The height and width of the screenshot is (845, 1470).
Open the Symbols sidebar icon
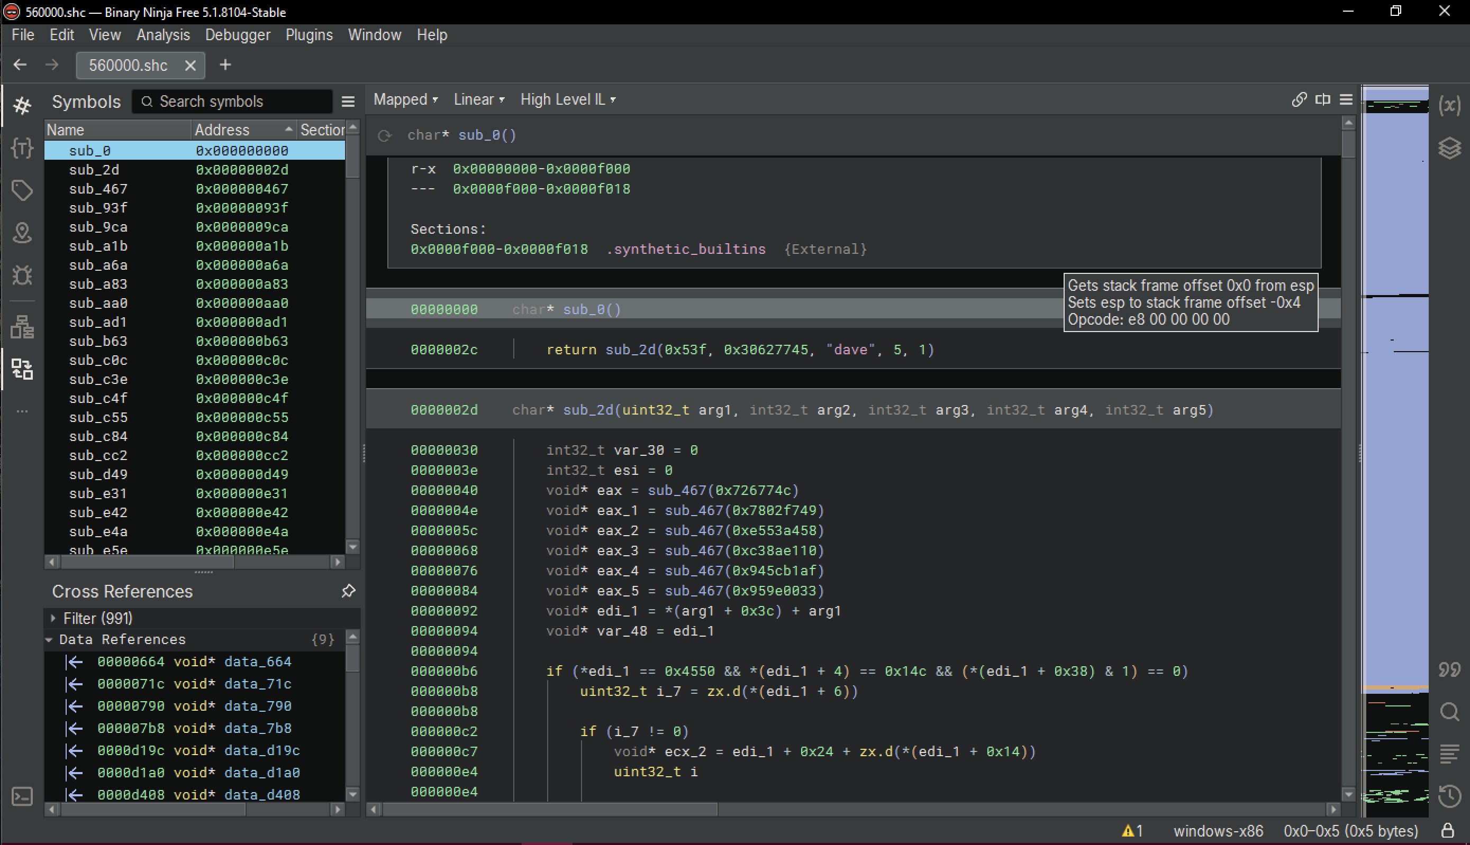22,105
